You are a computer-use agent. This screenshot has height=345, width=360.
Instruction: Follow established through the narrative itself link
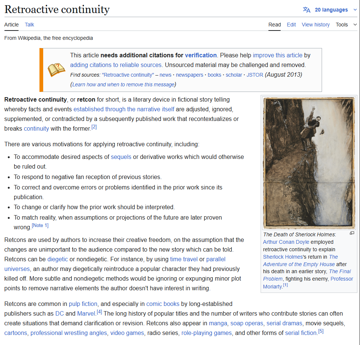coord(124,109)
